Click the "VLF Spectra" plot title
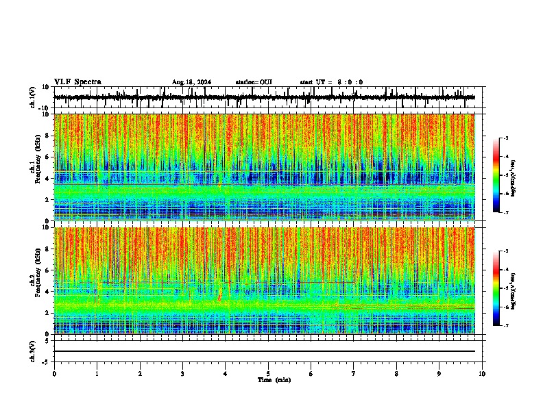Viewport: 543px width, 419px height. (77, 82)
